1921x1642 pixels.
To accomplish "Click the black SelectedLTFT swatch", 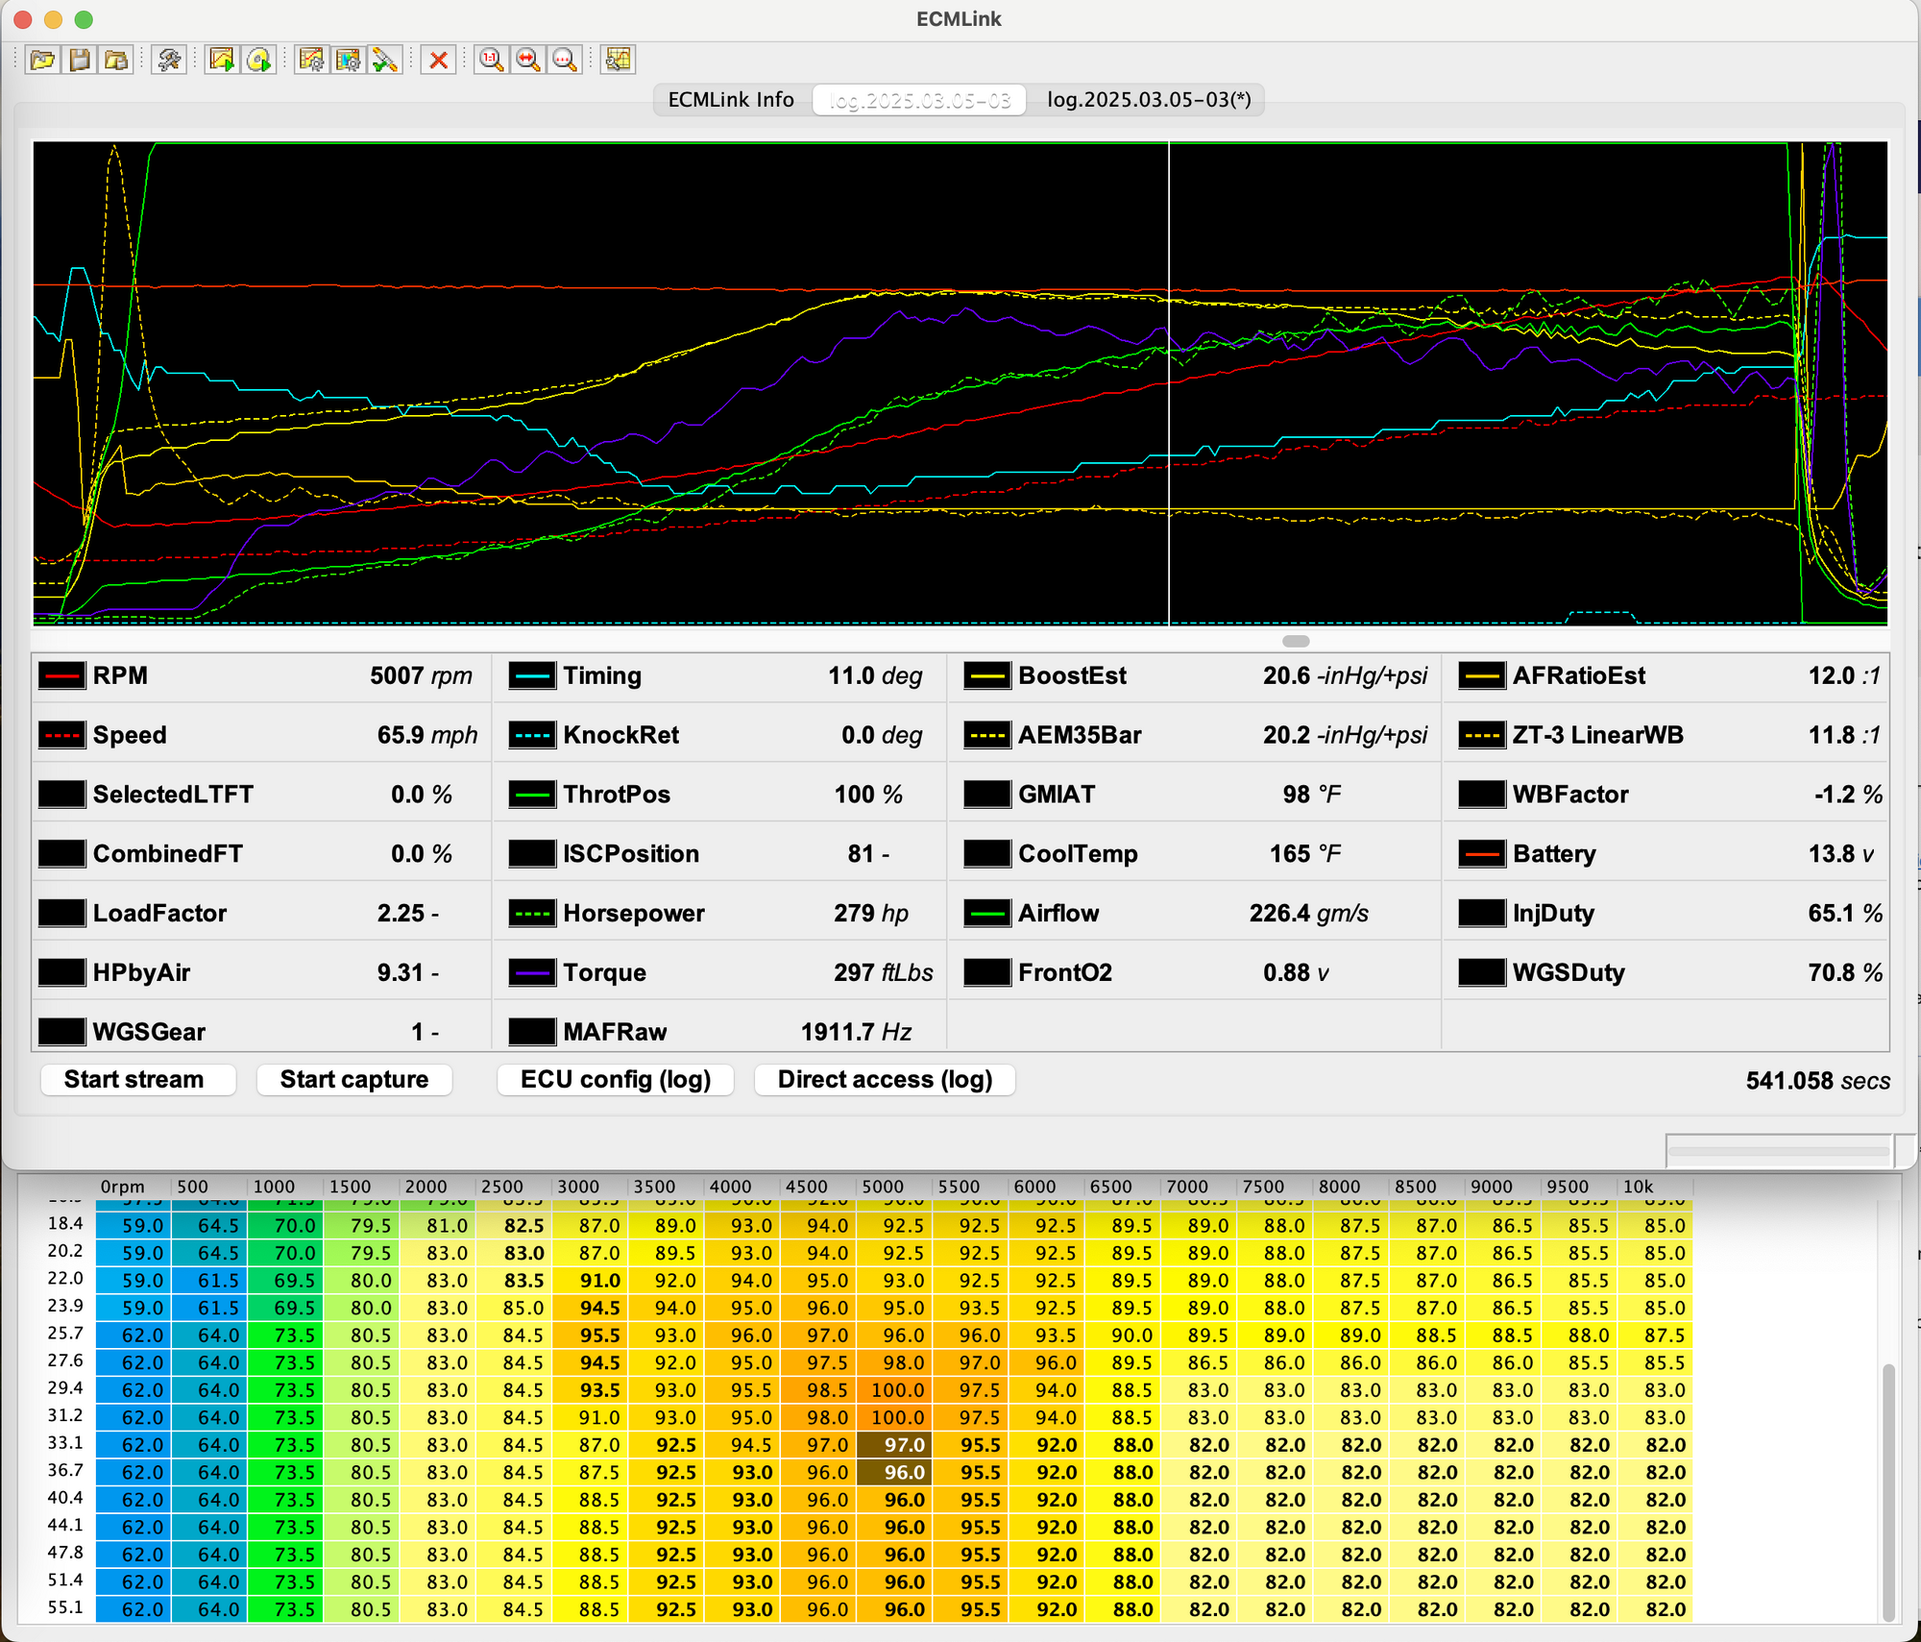I will coord(61,796).
